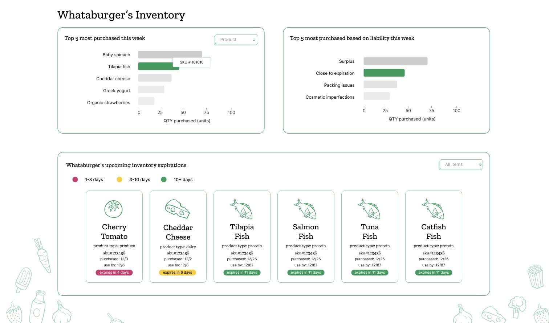Click Salmon Fish 'expires in 11 days' badge
Image resolution: width=549 pixels, height=323 pixels.
tap(306, 273)
